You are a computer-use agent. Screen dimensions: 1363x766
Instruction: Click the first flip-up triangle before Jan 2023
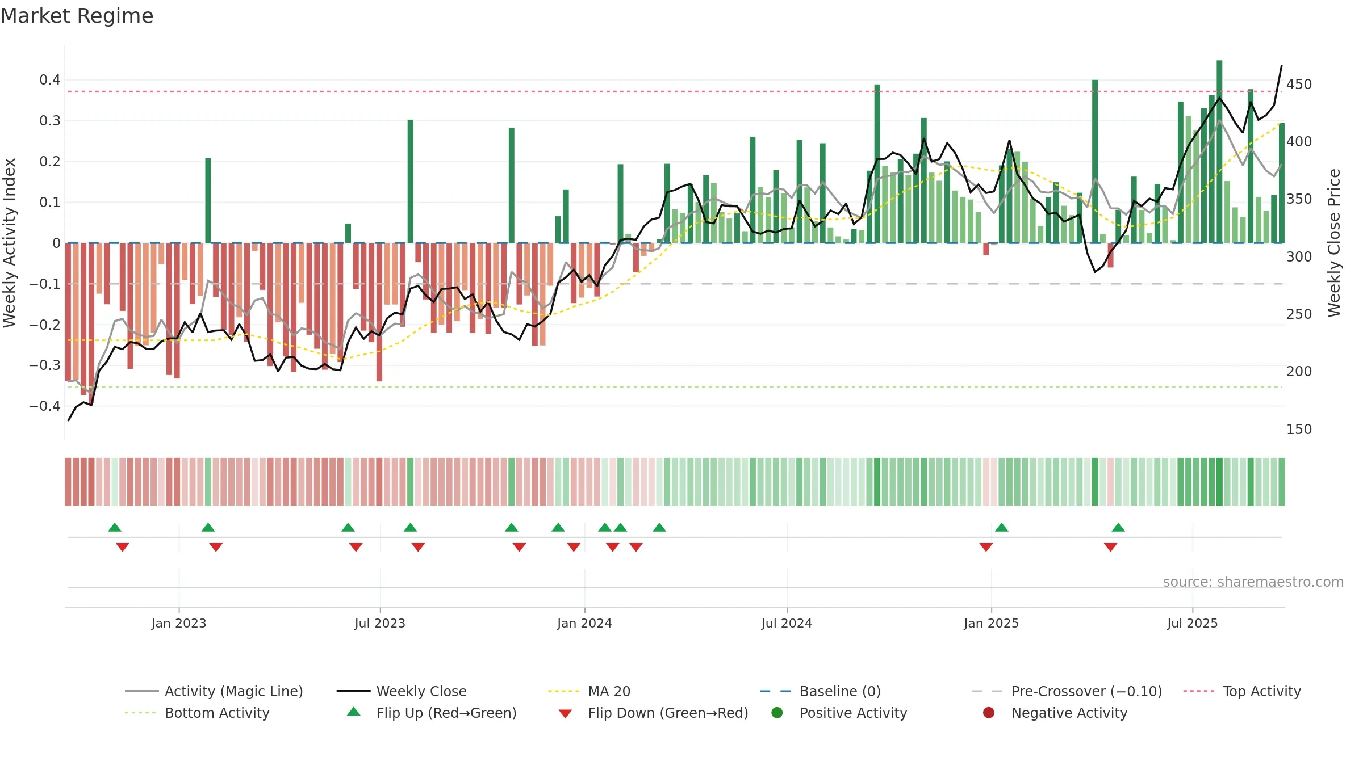coord(115,527)
